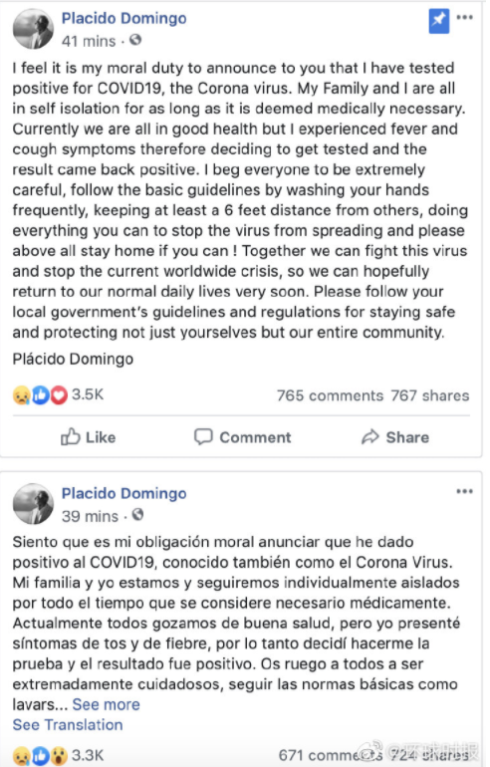490x767 pixels.
Task: Share the first post
Action: coord(395,437)
